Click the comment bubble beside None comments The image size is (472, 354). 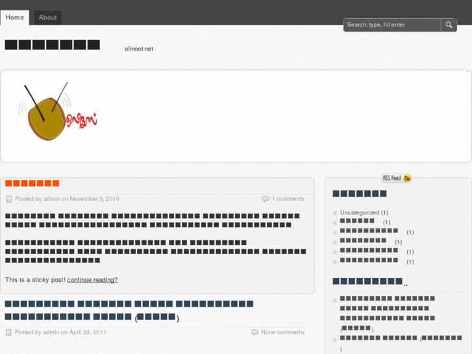(255, 333)
